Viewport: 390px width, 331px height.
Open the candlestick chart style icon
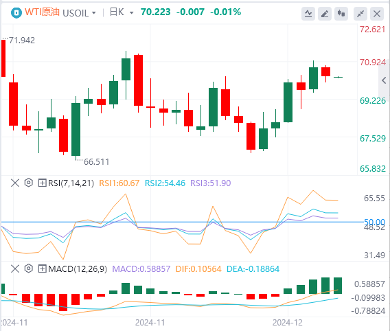[x=341, y=14]
